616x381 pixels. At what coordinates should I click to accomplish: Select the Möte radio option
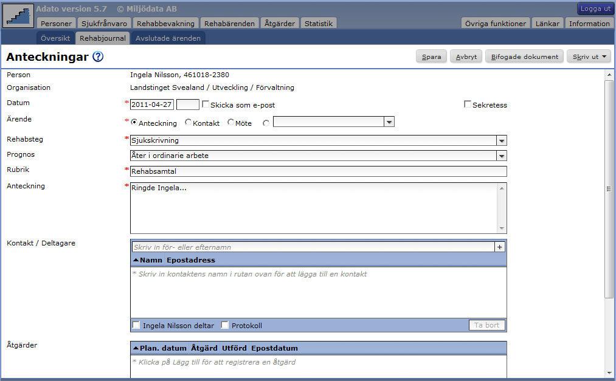click(x=230, y=122)
